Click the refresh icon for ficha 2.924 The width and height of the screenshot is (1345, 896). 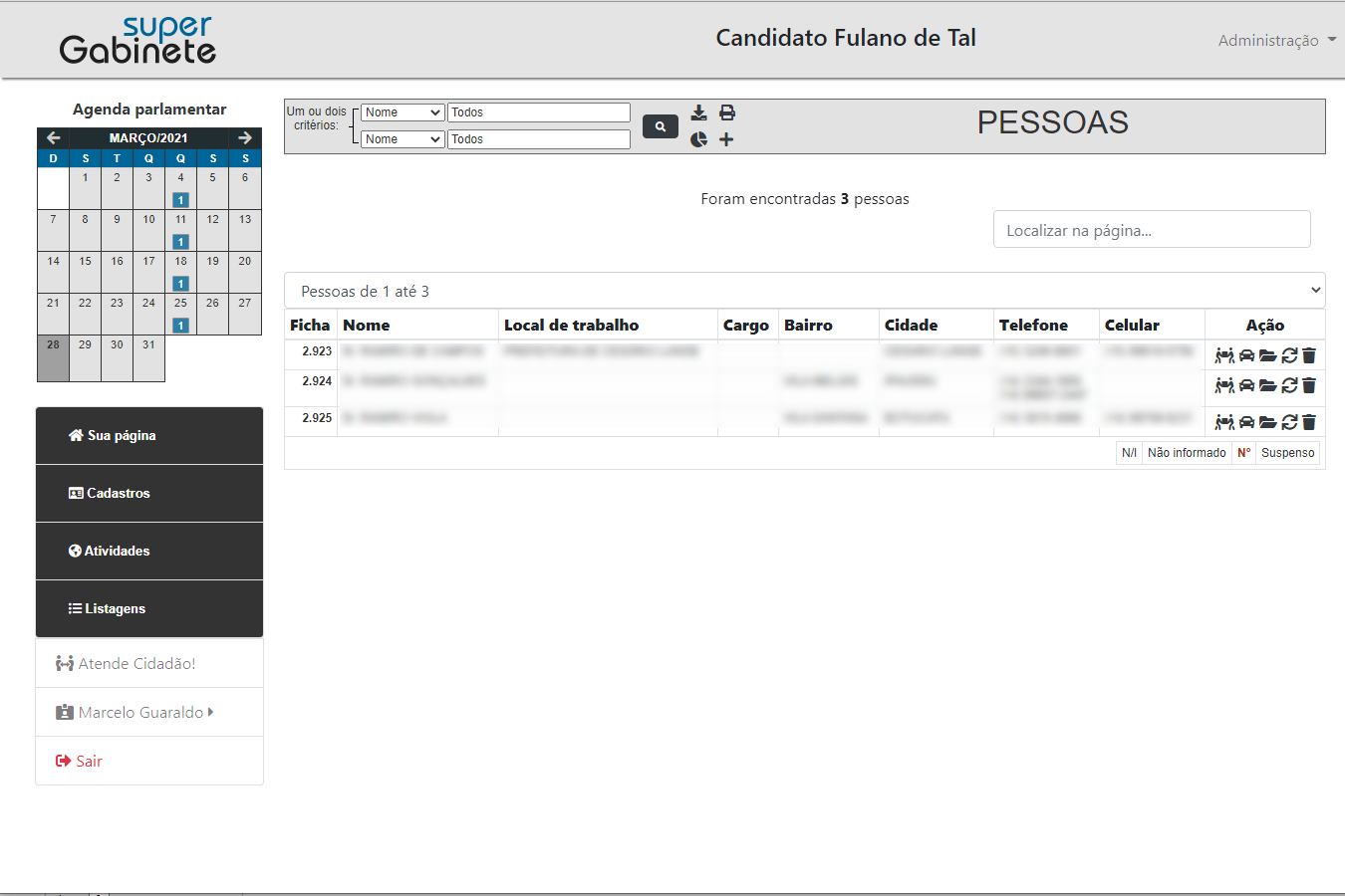pyautogui.click(x=1289, y=385)
